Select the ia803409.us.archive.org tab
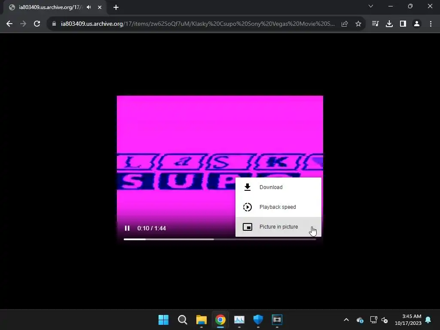This screenshot has width=440, height=330. tap(55, 7)
